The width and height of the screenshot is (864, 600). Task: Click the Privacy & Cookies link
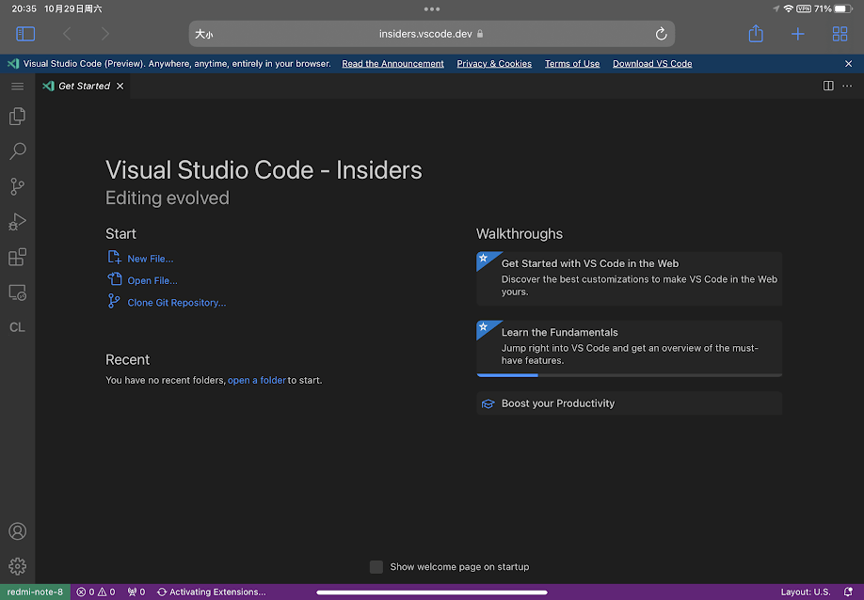click(494, 64)
